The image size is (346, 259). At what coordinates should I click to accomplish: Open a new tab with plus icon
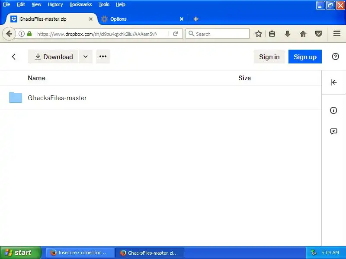(x=196, y=19)
